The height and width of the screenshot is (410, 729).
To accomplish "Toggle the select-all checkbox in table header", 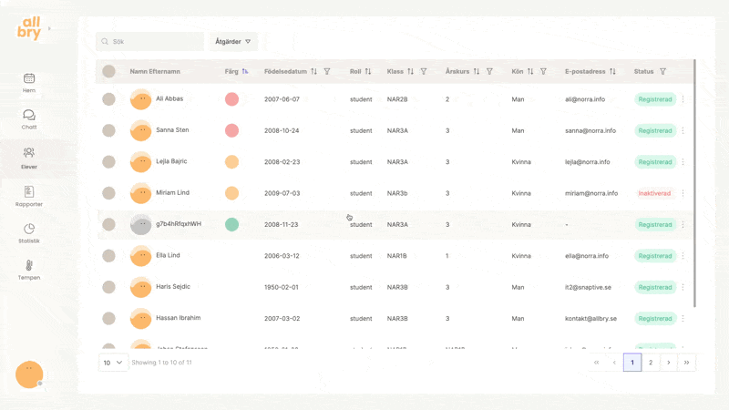I will (x=108, y=71).
